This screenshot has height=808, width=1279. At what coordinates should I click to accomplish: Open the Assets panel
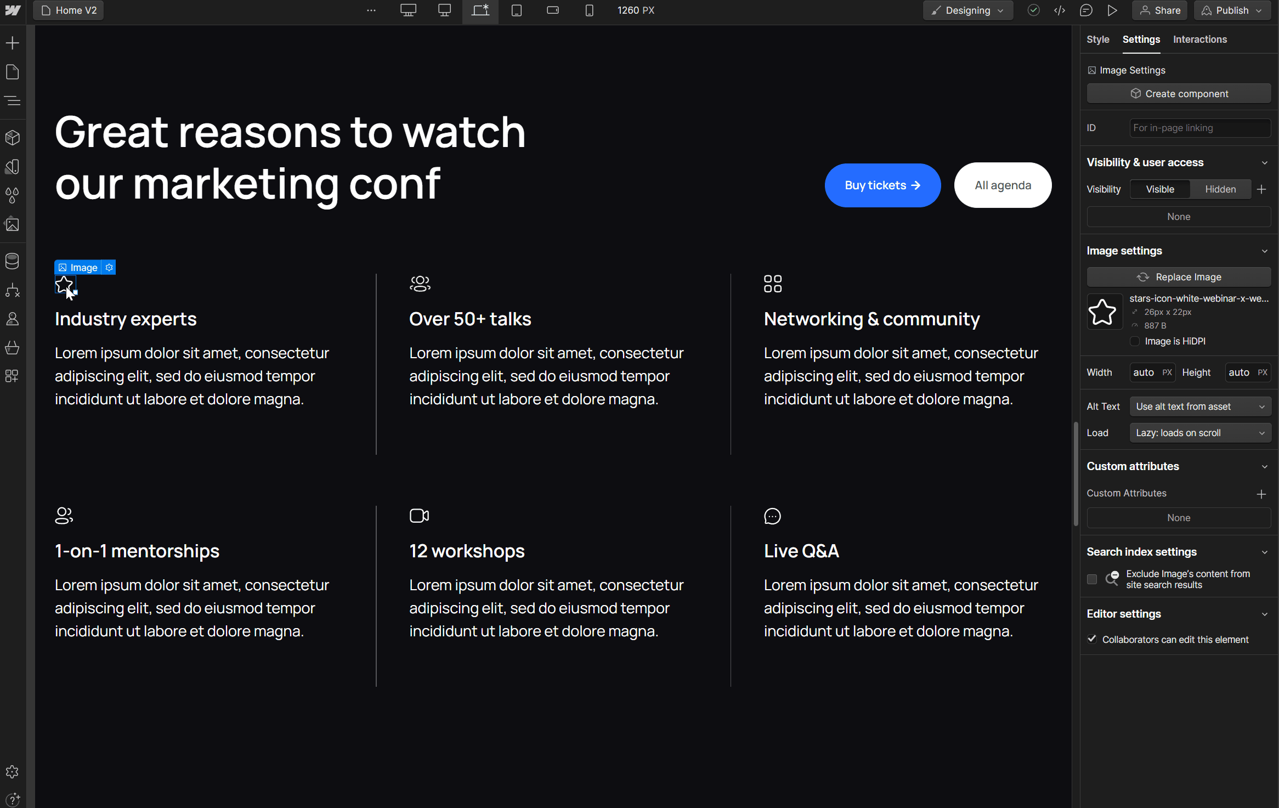(x=12, y=224)
